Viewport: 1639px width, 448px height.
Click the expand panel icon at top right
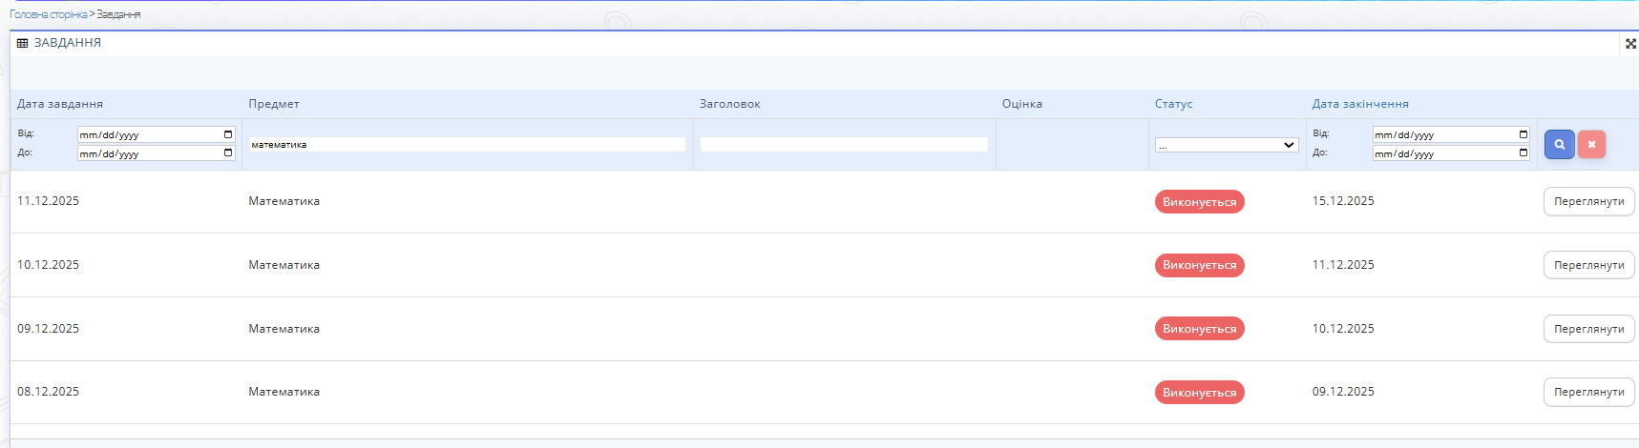coord(1630,43)
